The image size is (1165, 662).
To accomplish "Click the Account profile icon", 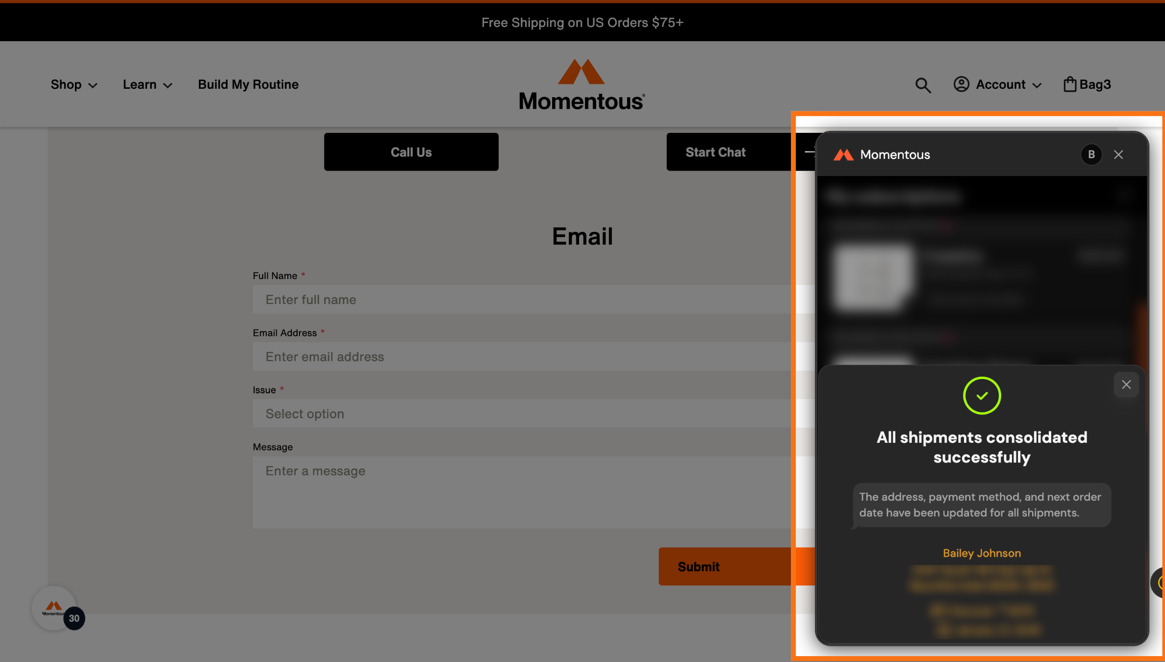I will tap(961, 84).
